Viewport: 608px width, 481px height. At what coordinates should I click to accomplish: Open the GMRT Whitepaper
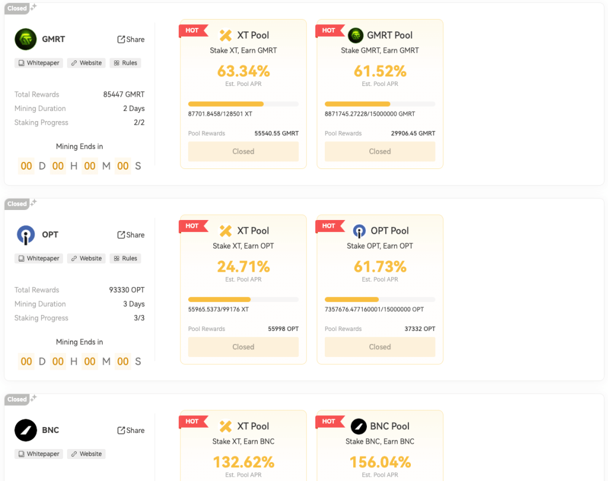click(x=38, y=62)
